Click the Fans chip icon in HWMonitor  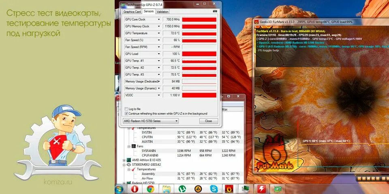pos(133,146)
